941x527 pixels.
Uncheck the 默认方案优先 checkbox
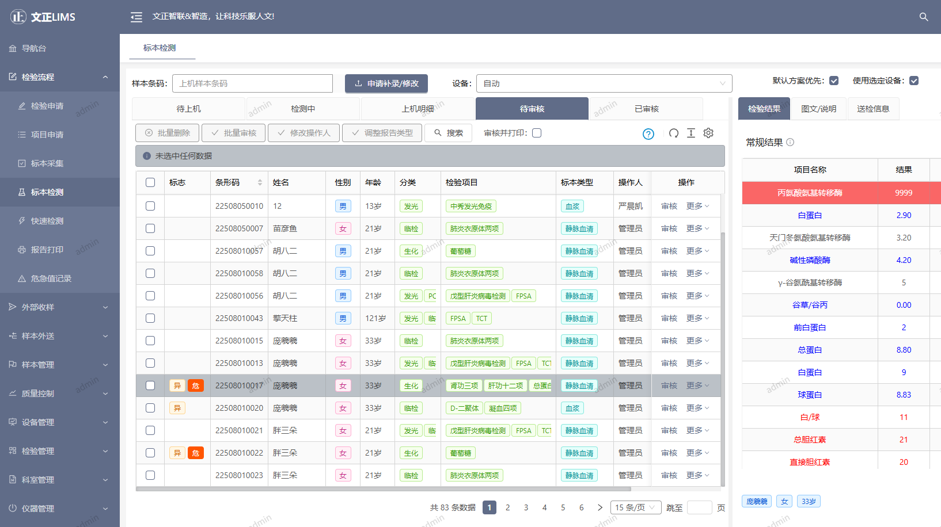click(x=834, y=81)
